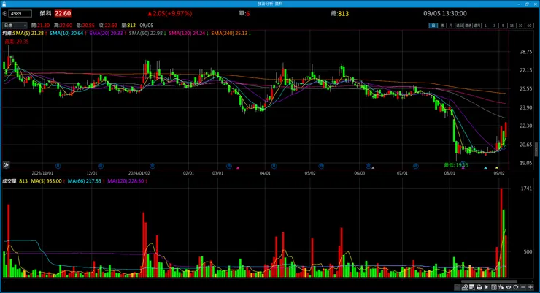The height and width of the screenshot is (293, 540).
Task: Click the 1741 volume axis label
Action: [526, 189]
